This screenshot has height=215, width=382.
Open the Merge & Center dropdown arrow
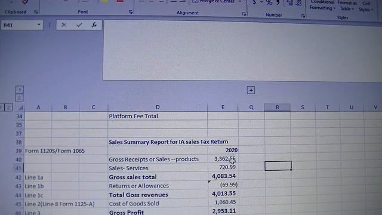point(240,1)
